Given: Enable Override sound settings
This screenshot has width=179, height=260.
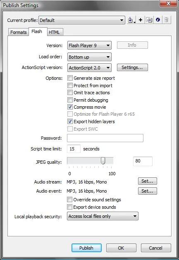Looking at the screenshot, I should (70, 200).
